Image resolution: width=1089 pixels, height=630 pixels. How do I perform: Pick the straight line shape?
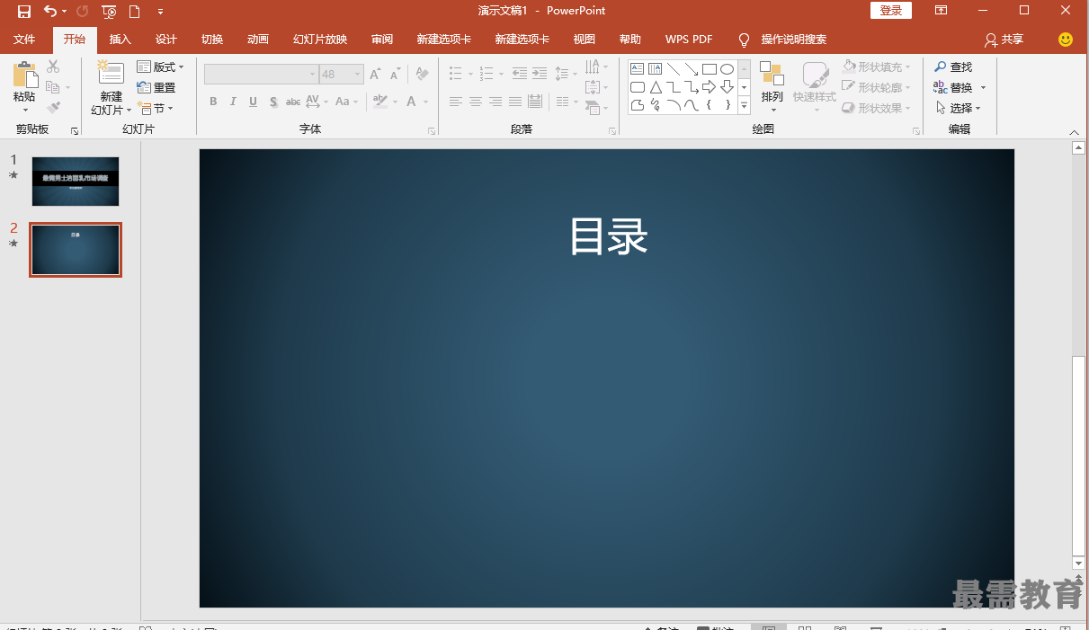pyautogui.click(x=673, y=69)
